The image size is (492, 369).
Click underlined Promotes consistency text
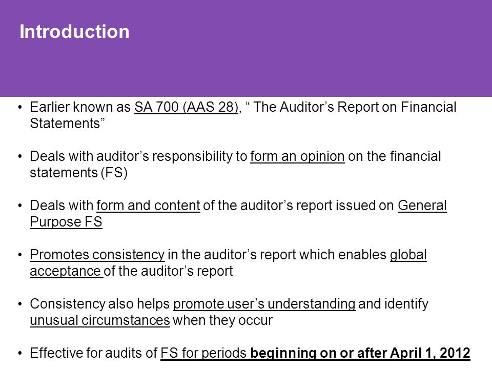(97, 255)
